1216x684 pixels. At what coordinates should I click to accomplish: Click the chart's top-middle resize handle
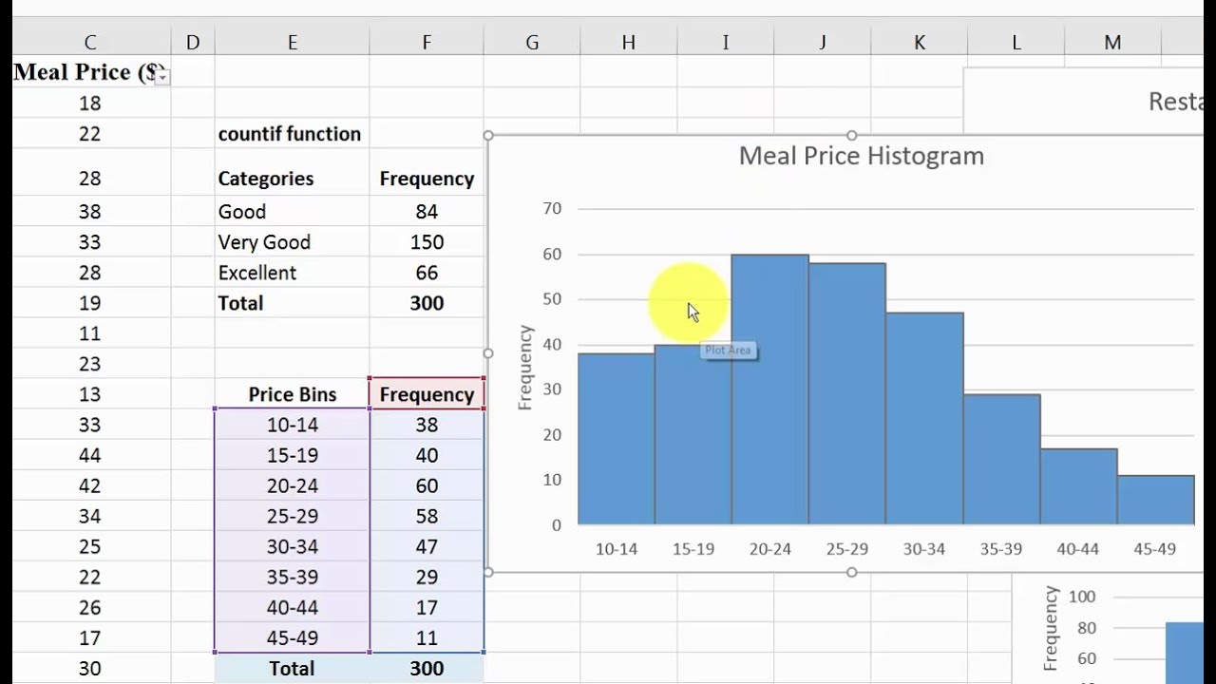[852, 136]
